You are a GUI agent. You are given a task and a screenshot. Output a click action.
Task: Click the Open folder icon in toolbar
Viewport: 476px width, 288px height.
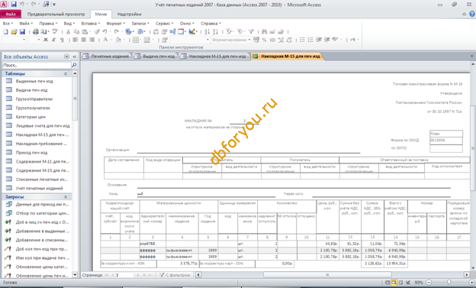[14, 31]
